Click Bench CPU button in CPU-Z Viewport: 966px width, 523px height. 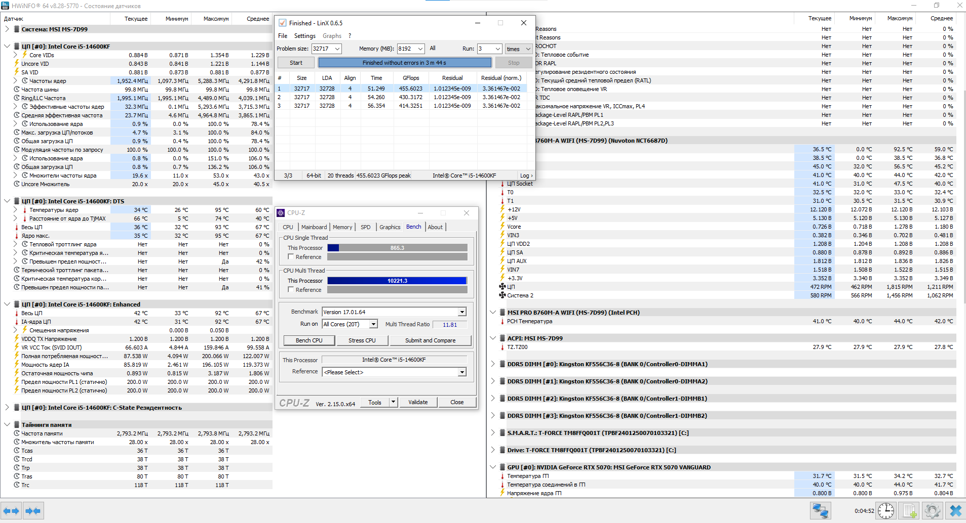tap(309, 340)
